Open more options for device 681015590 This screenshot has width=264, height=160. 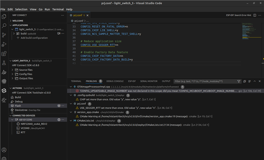[x=63, y=120]
